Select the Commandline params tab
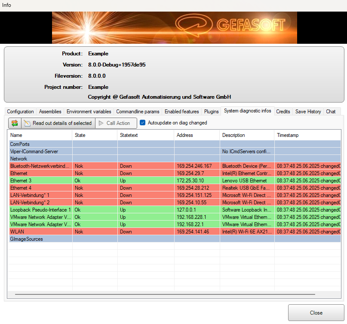This screenshot has height=324, width=347. click(138, 112)
